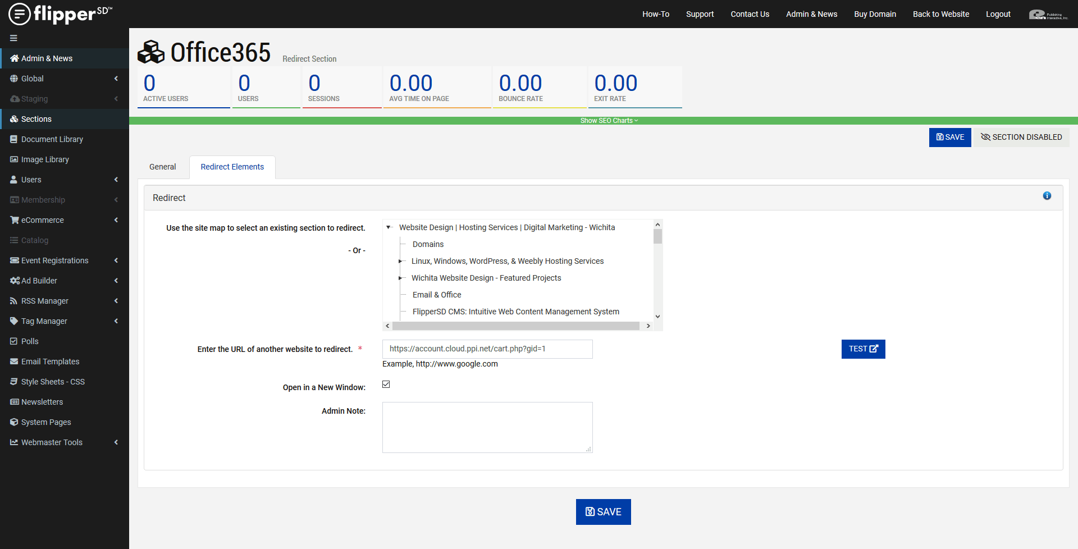1078x549 pixels.
Task: Click the Ad Builder gears icon
Action: pyautogui.click(x=15, y=281)
